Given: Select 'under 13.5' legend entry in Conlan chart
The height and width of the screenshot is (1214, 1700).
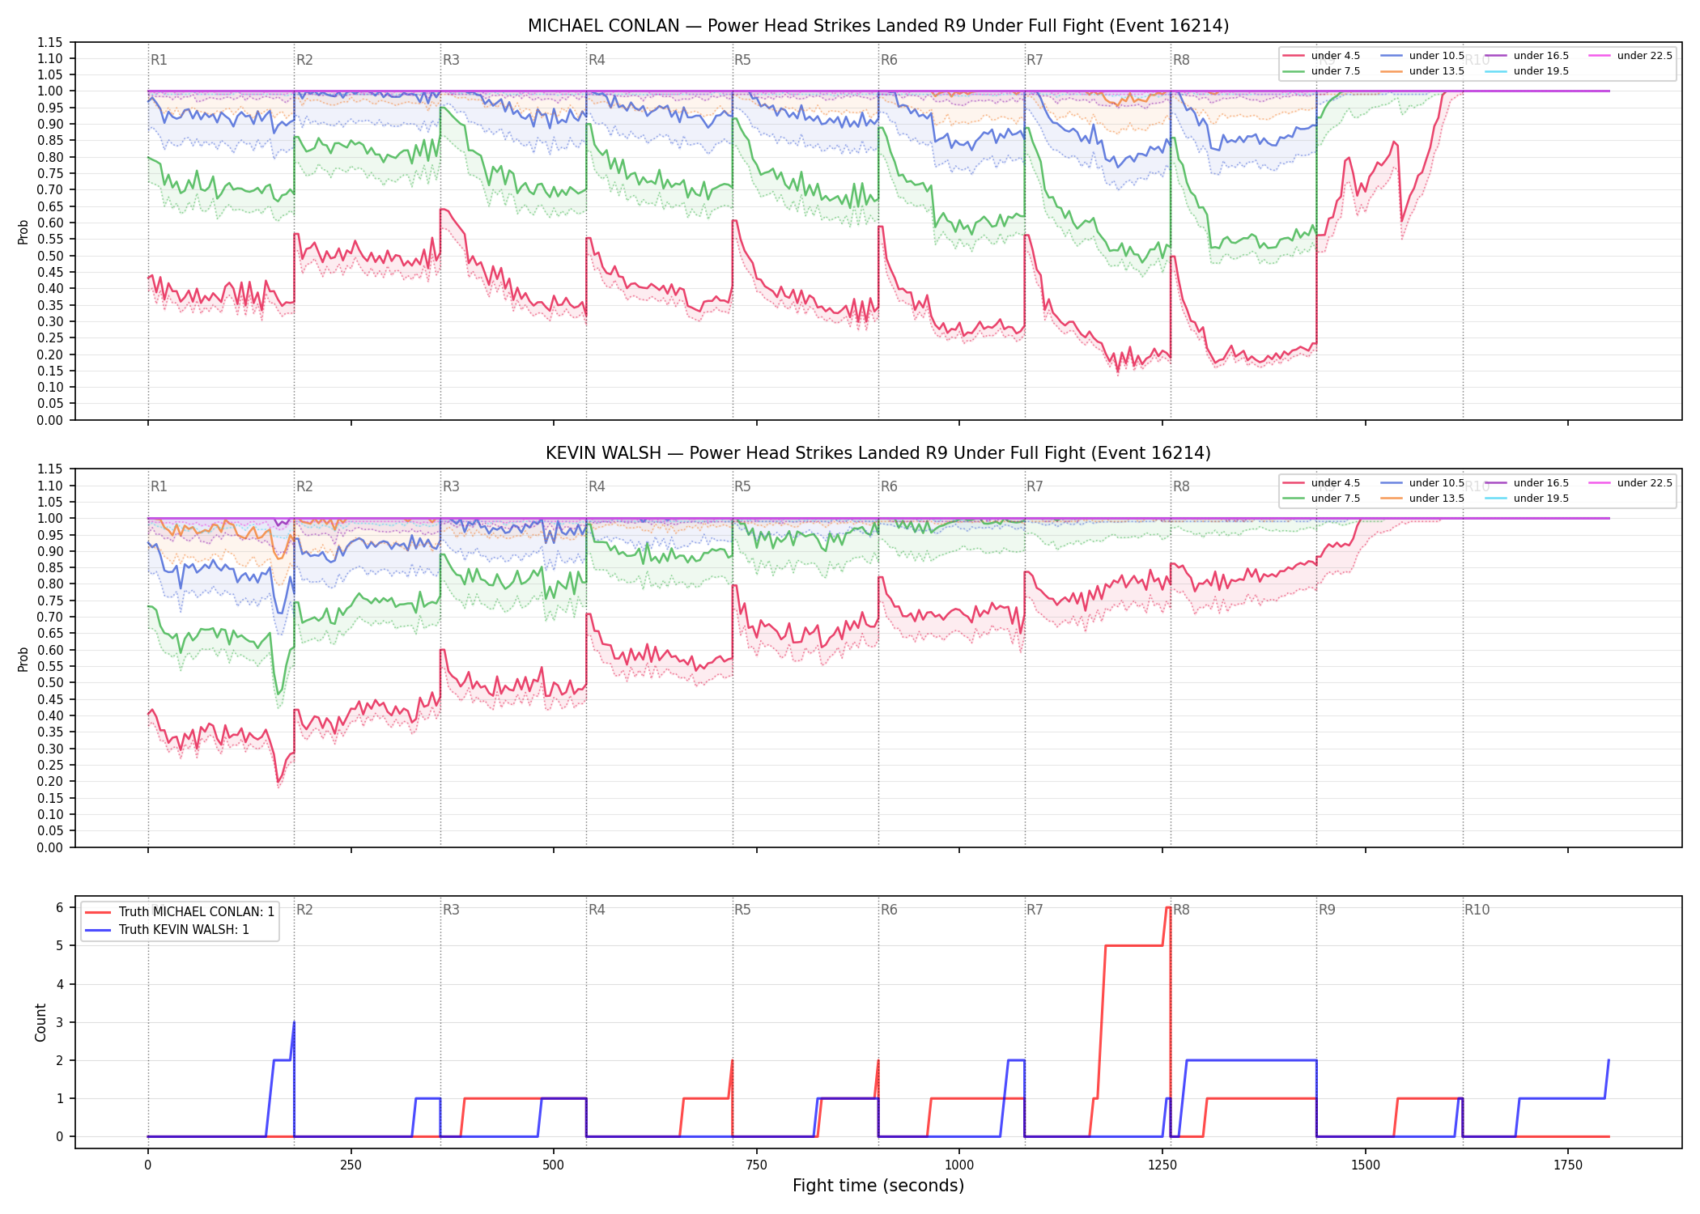Looking at the screenshot, I should click(1422, 71).
